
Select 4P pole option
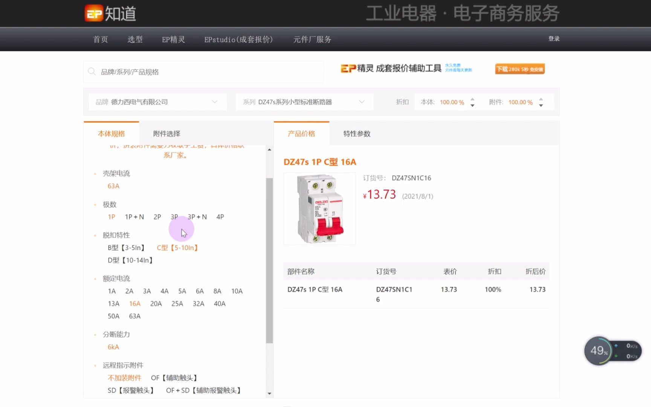point(220,217)
